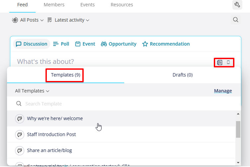Choose the Discussion post type
Image resolution: width=250 pixels, height=167 pixels.
(32, 44)
